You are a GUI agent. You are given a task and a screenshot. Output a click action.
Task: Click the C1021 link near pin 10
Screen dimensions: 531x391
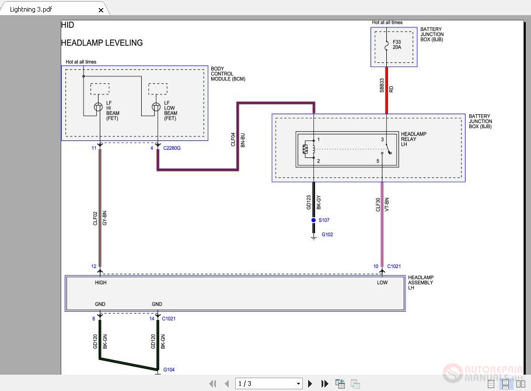(394, 266)
